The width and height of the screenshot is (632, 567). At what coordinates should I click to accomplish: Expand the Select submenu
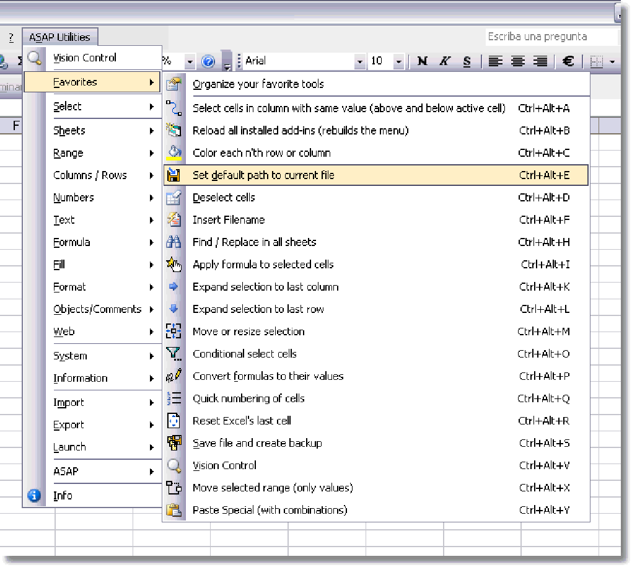93,107
